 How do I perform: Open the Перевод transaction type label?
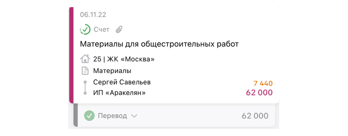113,116
